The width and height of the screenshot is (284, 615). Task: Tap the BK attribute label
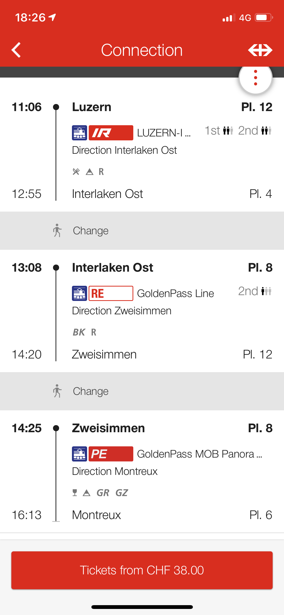click(79, 332)
